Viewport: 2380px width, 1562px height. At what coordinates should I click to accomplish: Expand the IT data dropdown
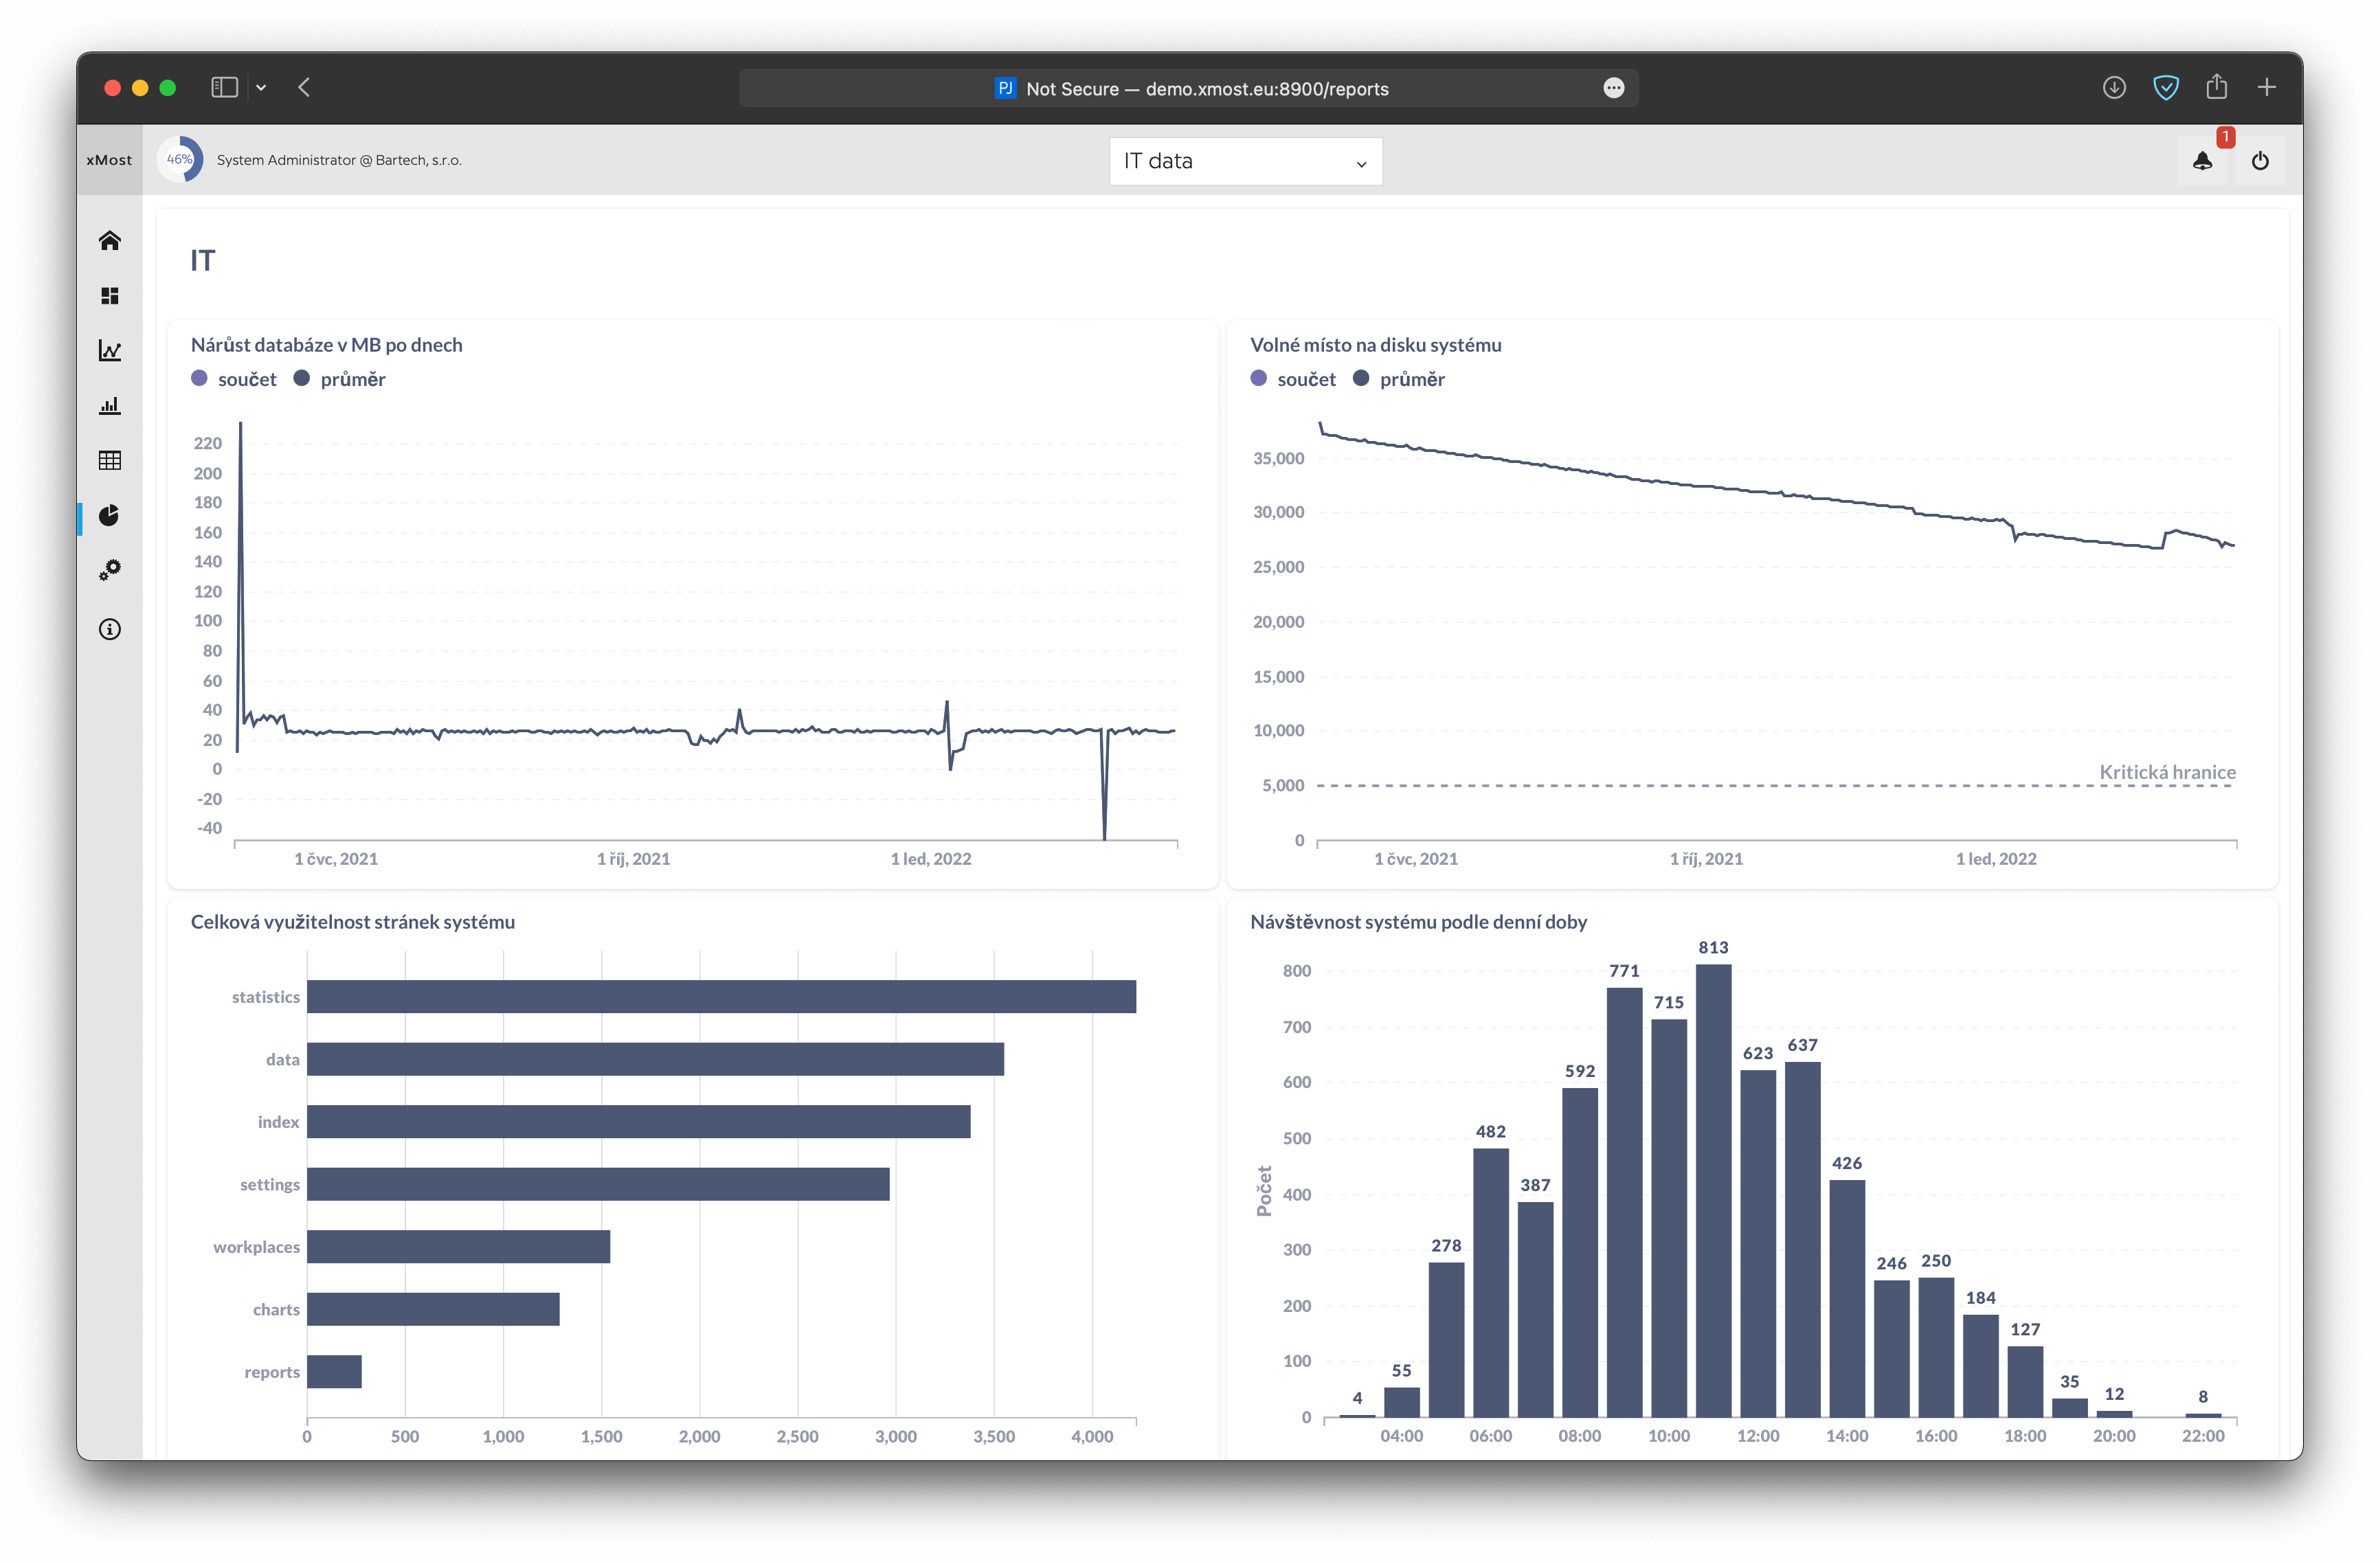click(1245, 161)
